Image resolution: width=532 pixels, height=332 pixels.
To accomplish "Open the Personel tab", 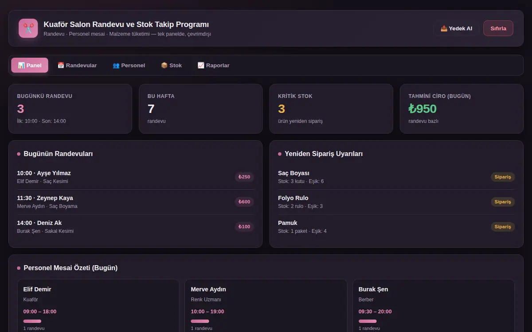I will point(129,65).
